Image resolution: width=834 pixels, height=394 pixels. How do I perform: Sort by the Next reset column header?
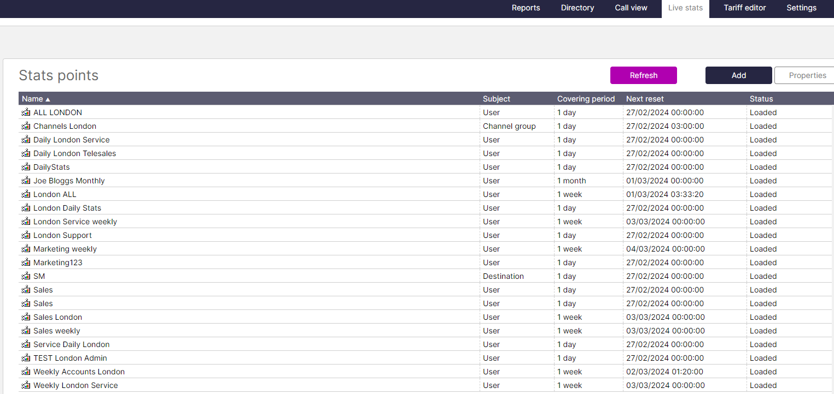(x=645, y=99)
